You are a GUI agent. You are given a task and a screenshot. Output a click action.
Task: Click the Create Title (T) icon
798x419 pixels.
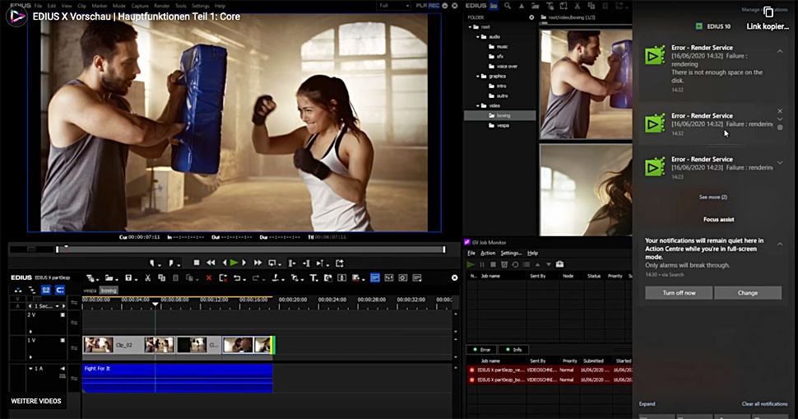pyautogui.click(x=313, y=278)
